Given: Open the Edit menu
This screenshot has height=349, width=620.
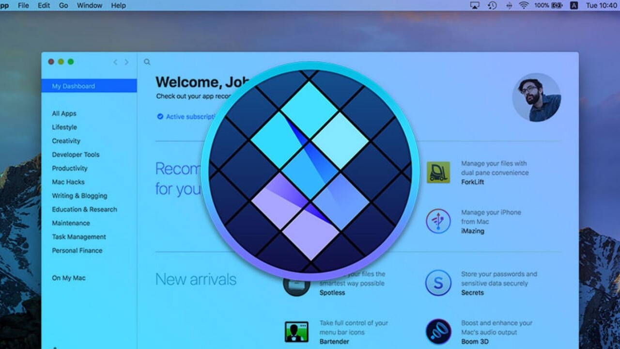Looking at the screenshot, I should pos(44,5).
